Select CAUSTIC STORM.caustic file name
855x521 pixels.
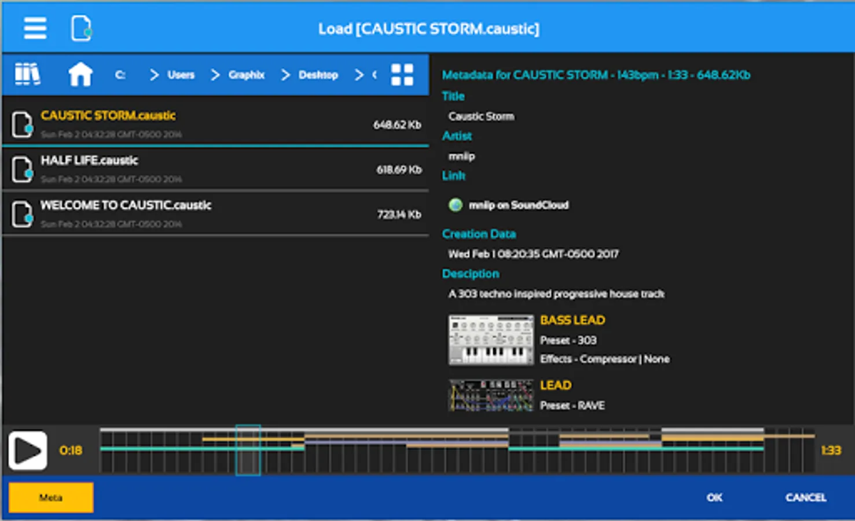click(108, 115)
